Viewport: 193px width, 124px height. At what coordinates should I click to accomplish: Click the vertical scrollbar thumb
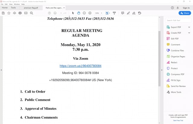coord(160,59)
